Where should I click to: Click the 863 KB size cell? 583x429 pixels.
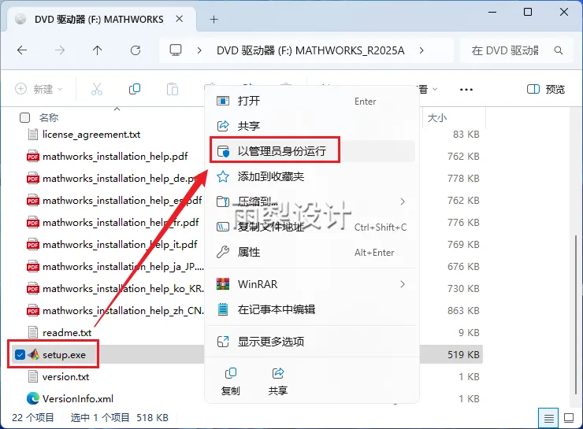click(x=463, y=310)
